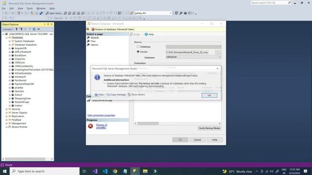Click the Windows Start button

point(4,171)
